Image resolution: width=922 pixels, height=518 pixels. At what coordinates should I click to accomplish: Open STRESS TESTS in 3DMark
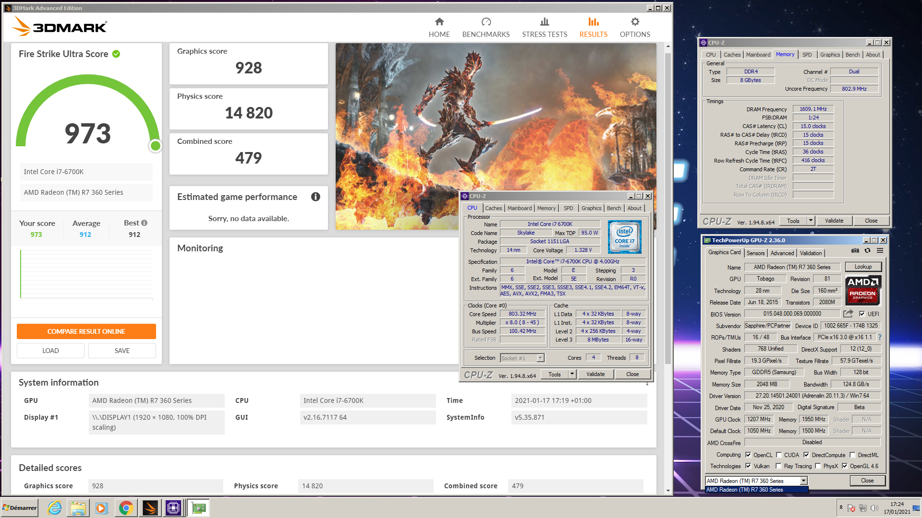545,28
